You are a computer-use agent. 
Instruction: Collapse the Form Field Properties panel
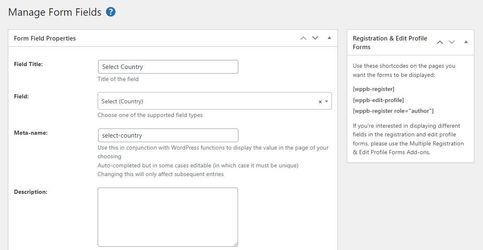pyautogui.click(x=329, y=38)
